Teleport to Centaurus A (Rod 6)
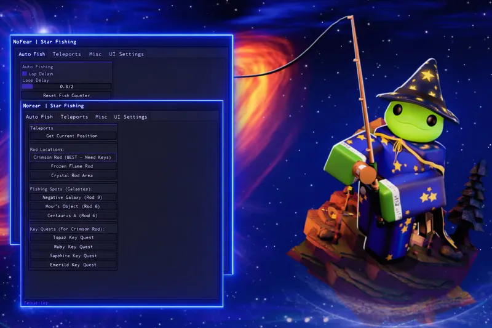 coord(73,215)
